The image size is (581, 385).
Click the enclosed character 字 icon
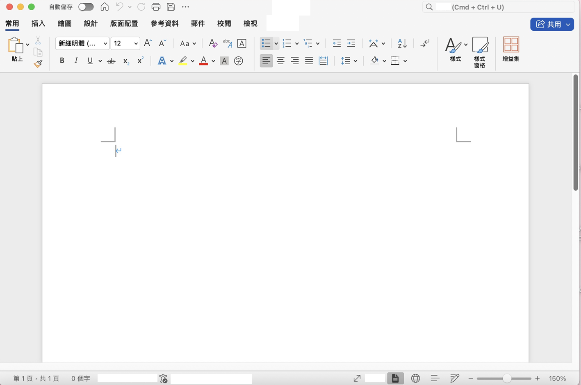coord(239,61)
